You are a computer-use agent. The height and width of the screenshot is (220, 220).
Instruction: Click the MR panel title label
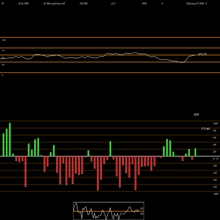[x=196, y=114]
